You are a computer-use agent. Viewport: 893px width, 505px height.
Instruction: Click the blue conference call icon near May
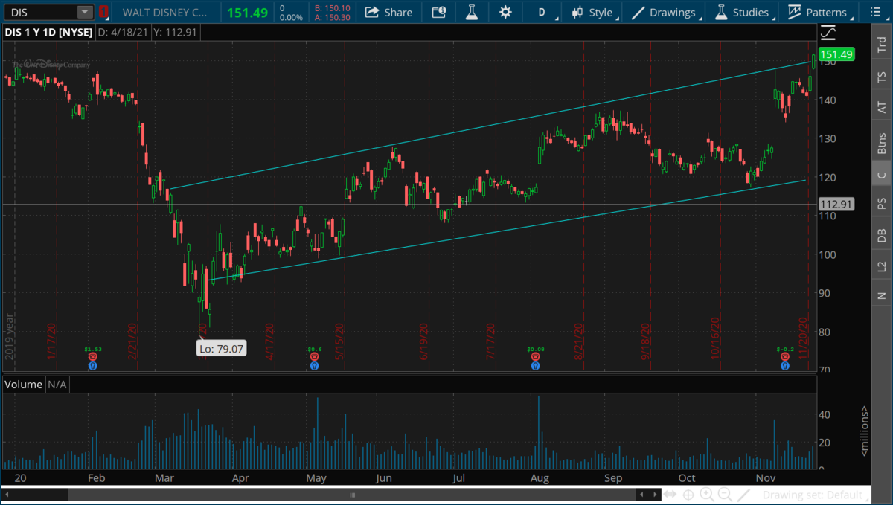pos(314,365)
